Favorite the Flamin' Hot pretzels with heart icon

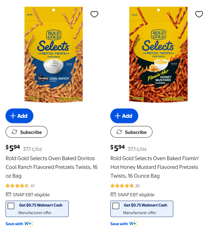coord(199,14)
